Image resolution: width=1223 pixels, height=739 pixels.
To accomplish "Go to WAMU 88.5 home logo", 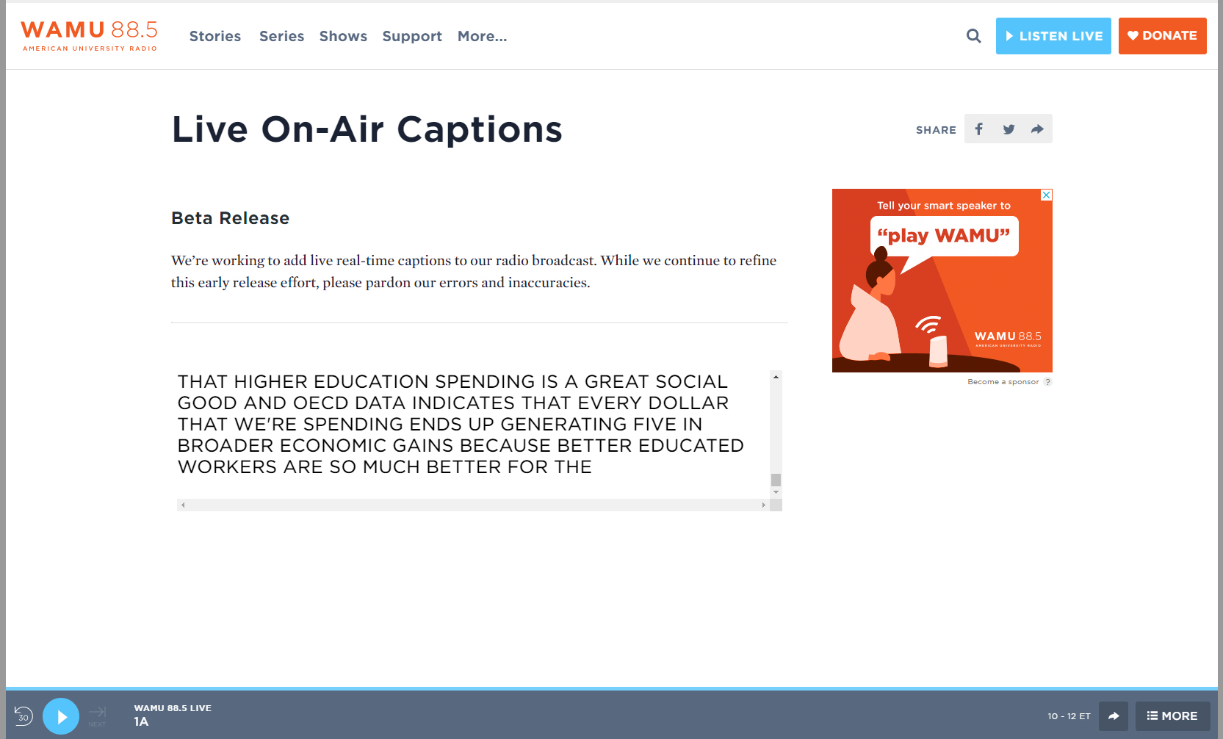I will click(89, 36).
